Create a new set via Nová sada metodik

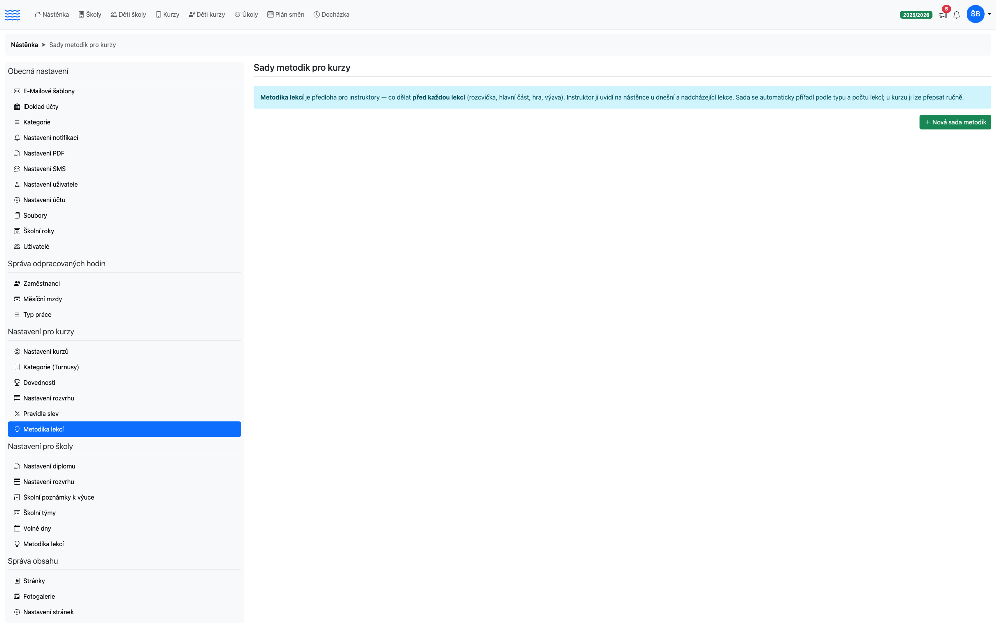955,122
